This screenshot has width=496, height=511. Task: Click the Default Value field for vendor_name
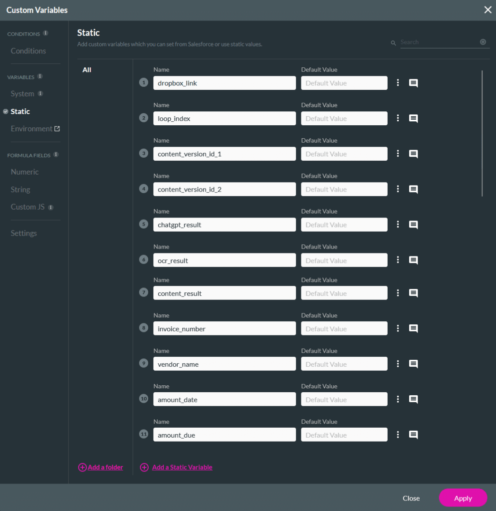[x=344, y=364]
